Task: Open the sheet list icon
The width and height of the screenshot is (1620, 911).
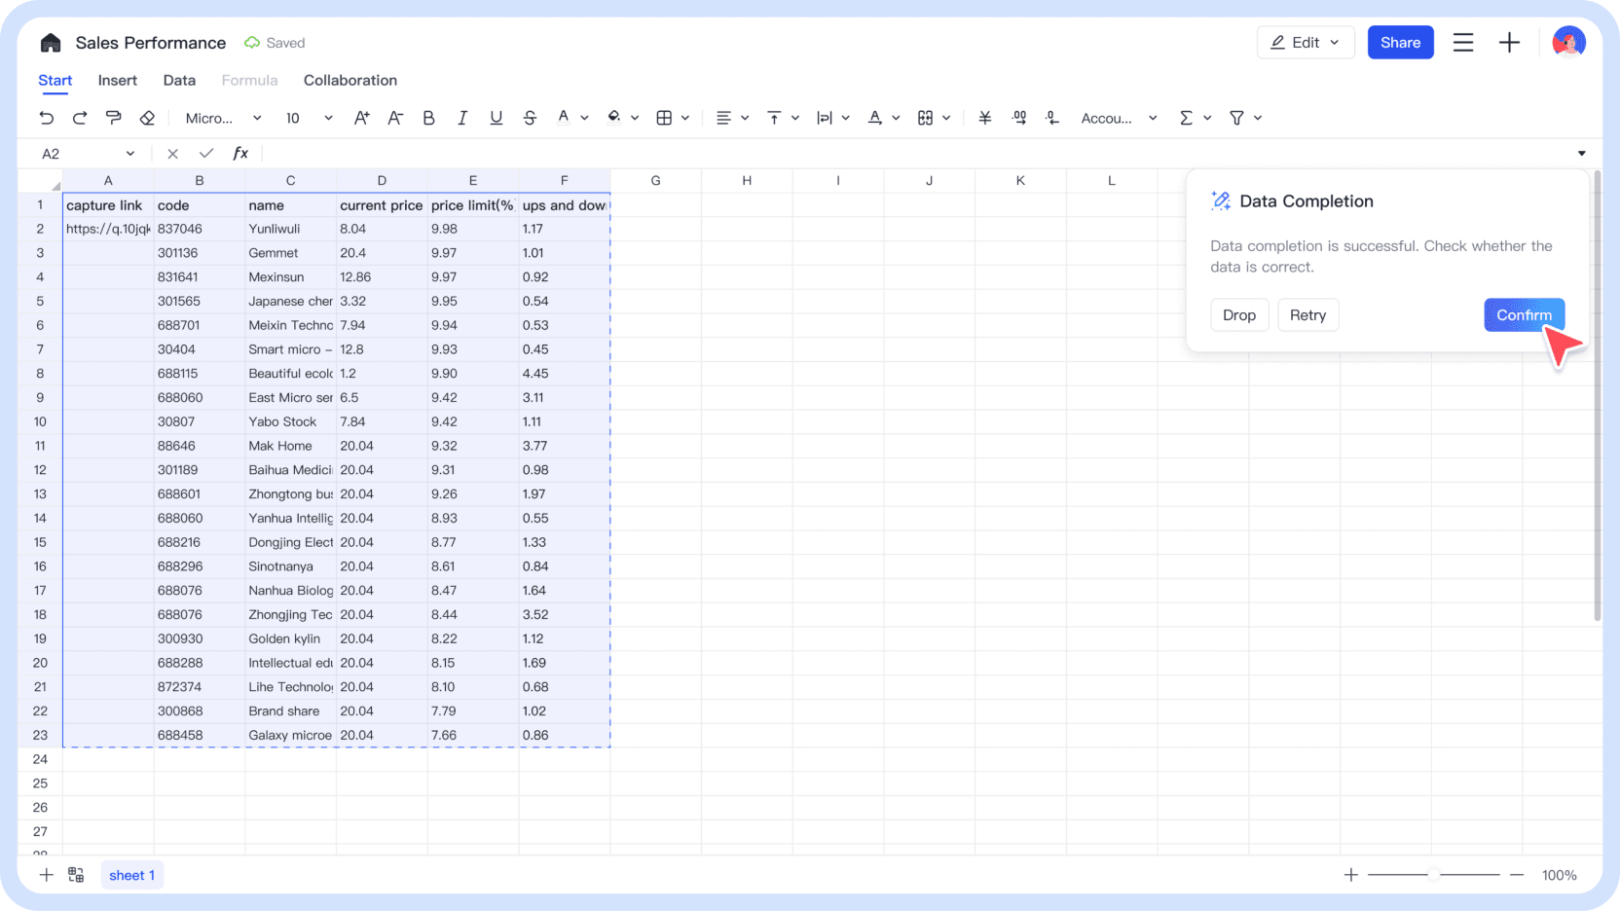Action: click(x=76, y=875)
